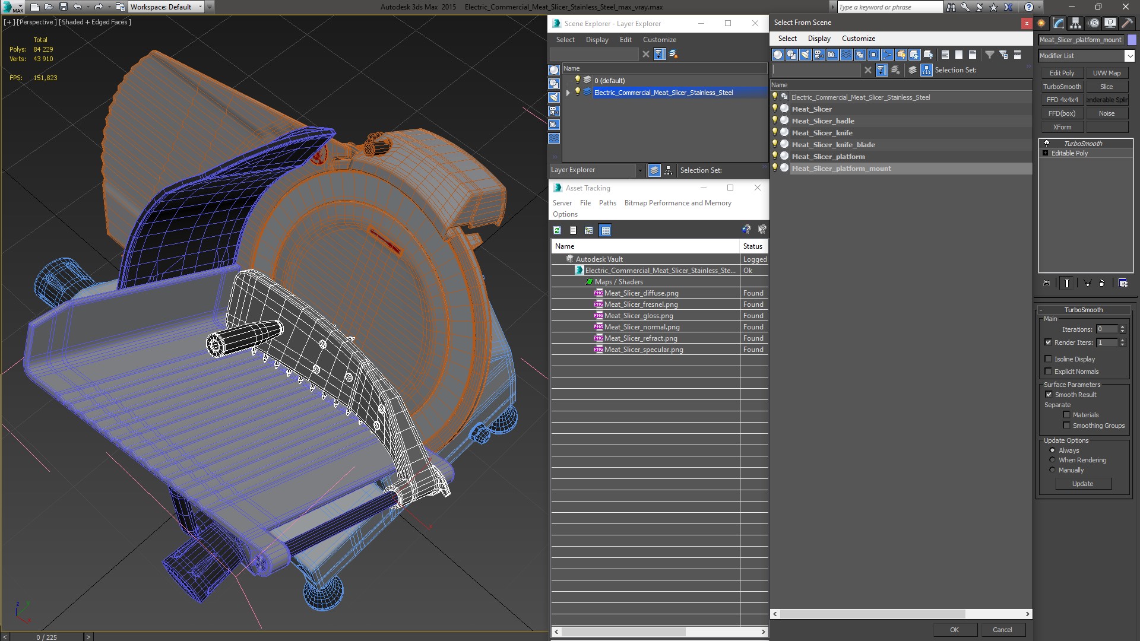The height and width of the screenshot is (641, 1140).
Task: Expand Electric_Commercial_Meat_Slicer layer in Scene Explorer
Action: pyautogui.click(x=568, y=93)
